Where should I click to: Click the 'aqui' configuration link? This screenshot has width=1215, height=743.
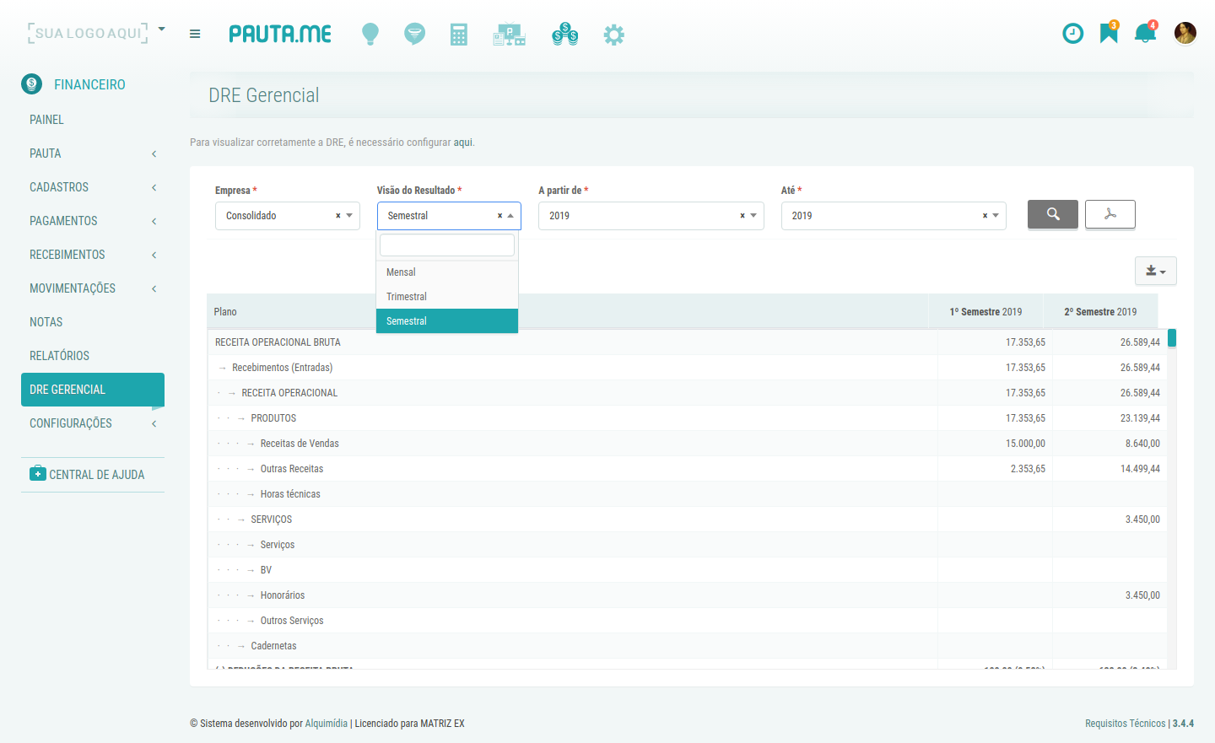point(463,143)
